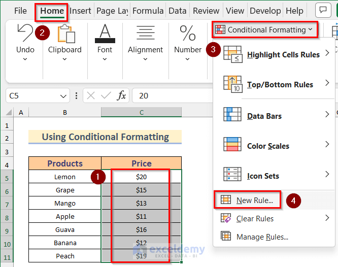Choose Manage Rules option
This screenshot has height=267, width=338.
262,237
